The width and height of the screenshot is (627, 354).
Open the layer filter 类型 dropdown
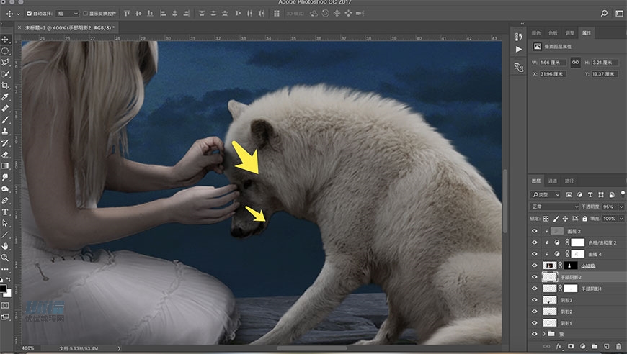click(546, 195)
